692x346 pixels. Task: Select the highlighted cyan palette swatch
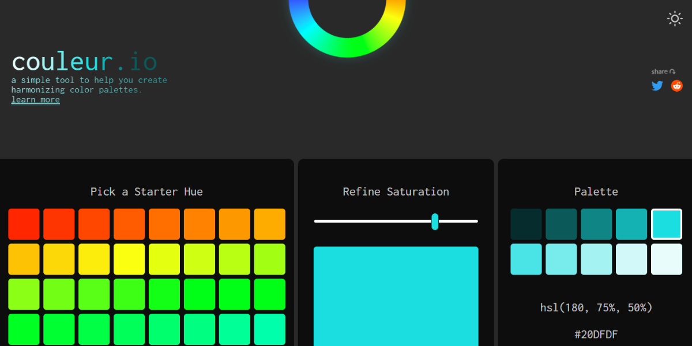click(667, 224)
